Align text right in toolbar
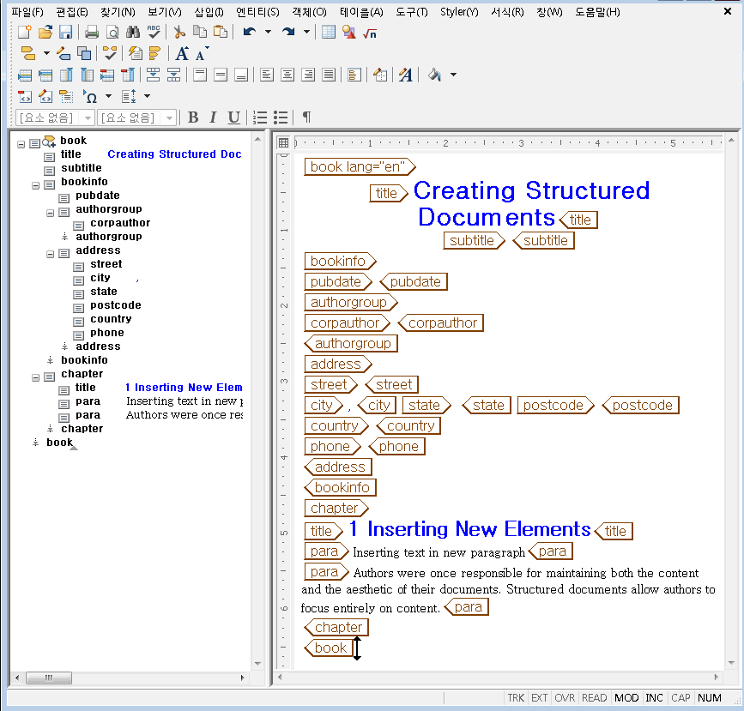744x711 pixels. coord(308,75)
